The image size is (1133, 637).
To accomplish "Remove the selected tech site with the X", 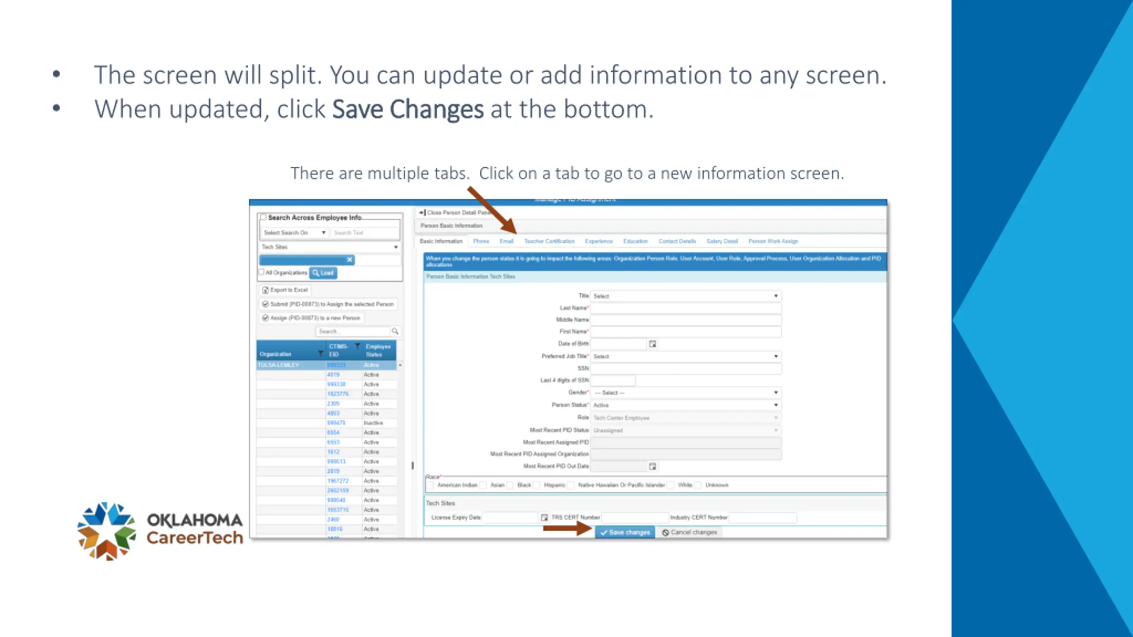I will tap(350, 260).
